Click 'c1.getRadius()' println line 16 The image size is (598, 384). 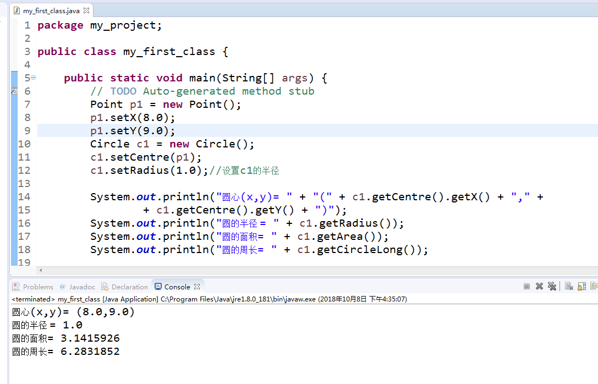point(247,223)
